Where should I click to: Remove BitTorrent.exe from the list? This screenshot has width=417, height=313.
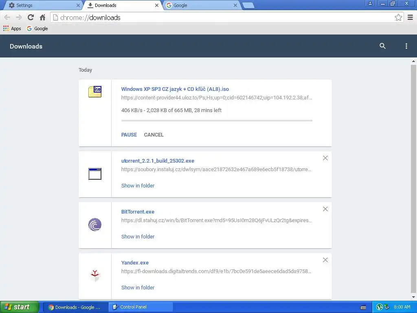click(325, 209)
